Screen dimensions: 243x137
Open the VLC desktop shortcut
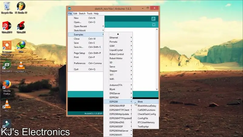[x=7, y=106]
